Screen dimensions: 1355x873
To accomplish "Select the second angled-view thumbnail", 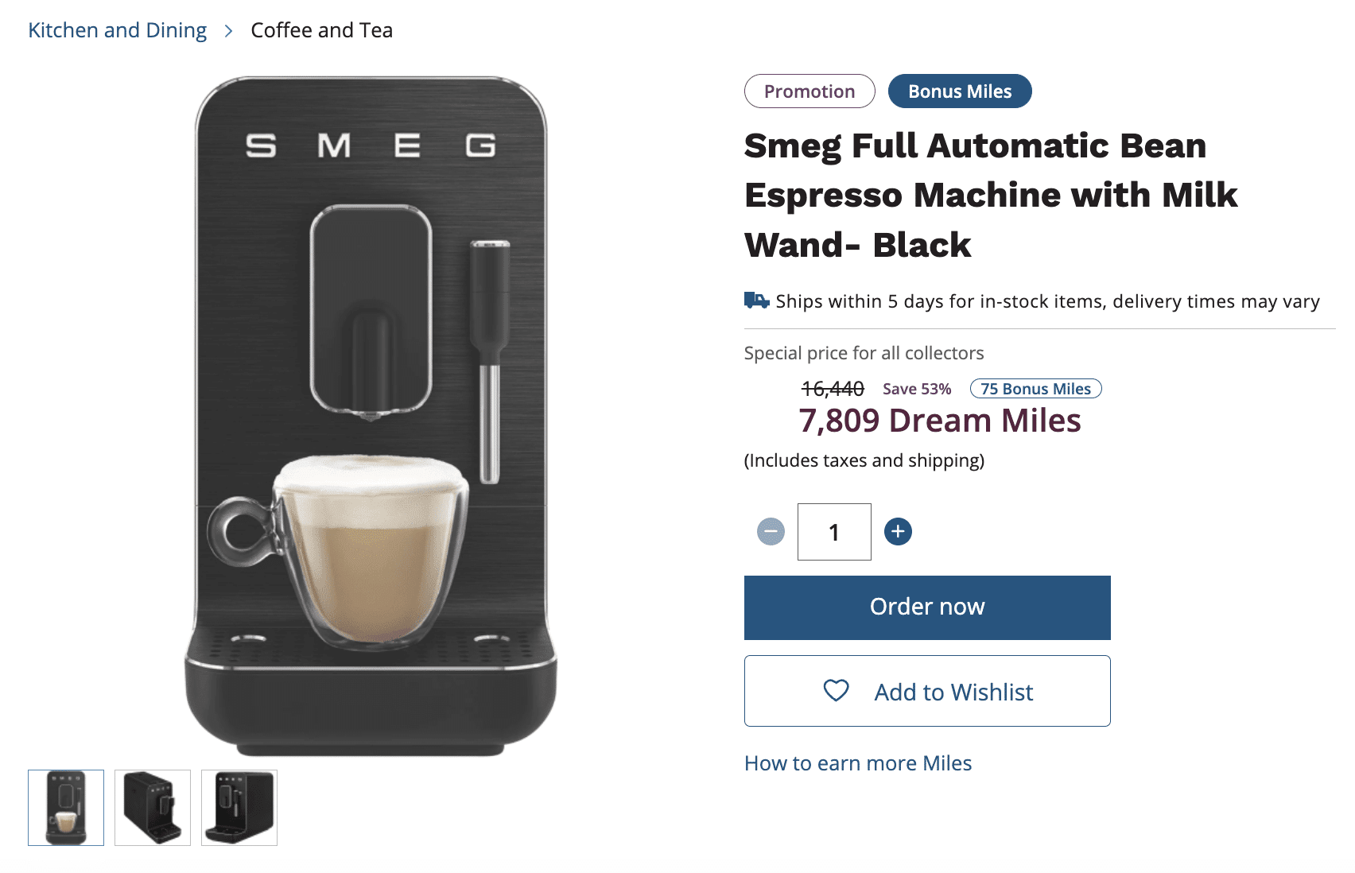I will (x=153, y=808).
